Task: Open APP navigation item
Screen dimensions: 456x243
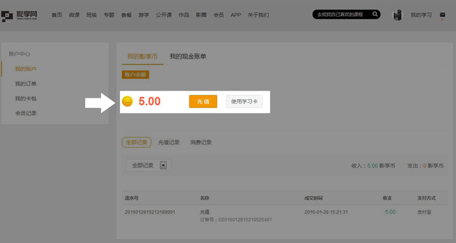Action: (236, 15)
